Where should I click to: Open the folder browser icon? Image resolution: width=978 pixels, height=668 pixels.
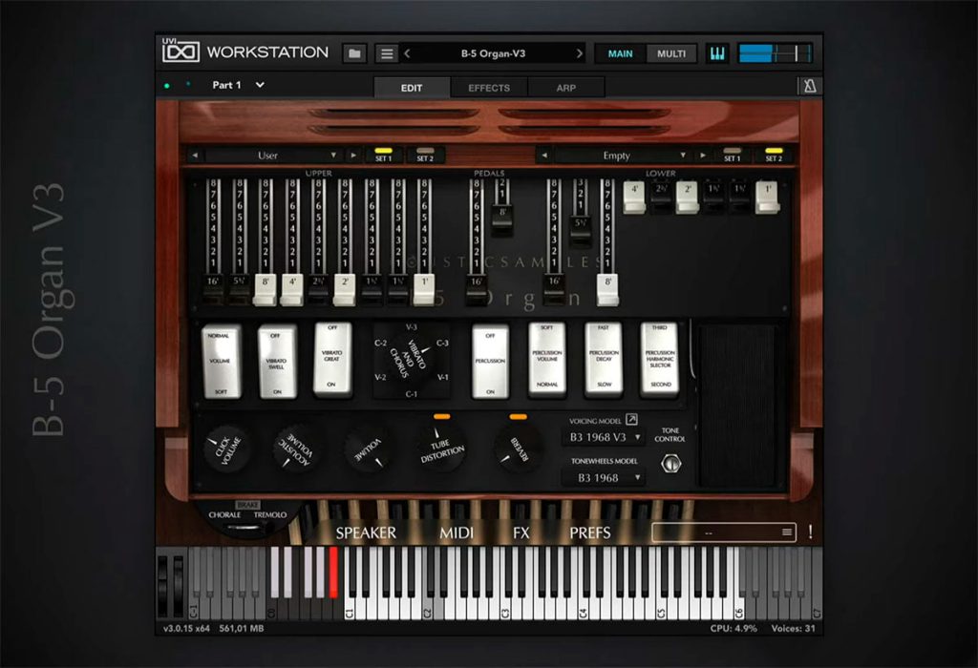[x=354, y=53]
